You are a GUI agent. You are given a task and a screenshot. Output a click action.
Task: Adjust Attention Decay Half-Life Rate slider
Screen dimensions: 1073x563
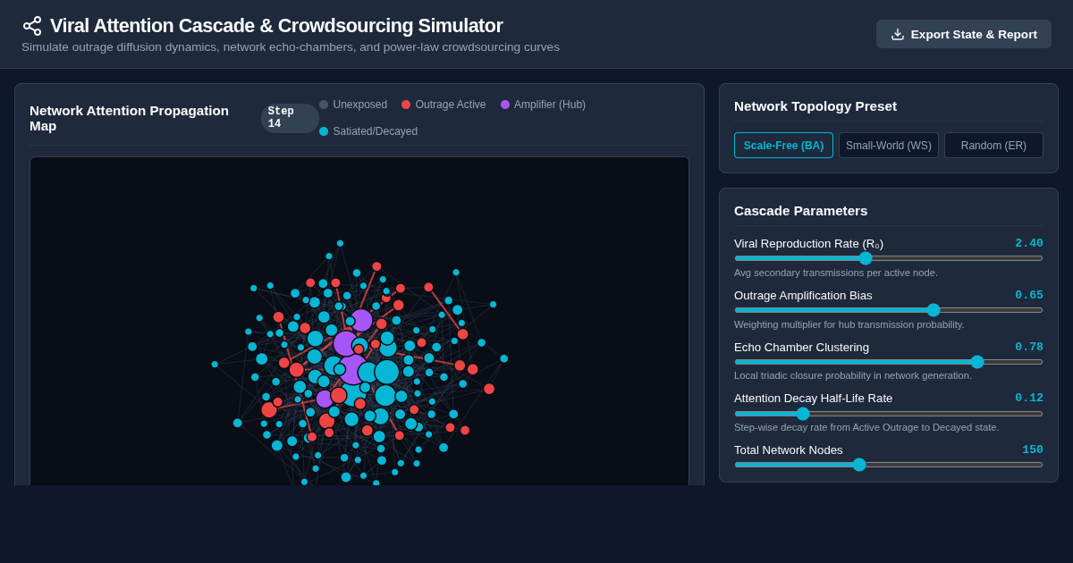[889, 414]
